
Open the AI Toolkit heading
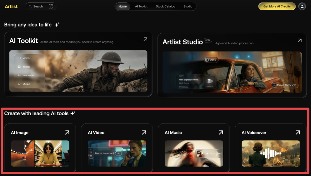(23, 41)
